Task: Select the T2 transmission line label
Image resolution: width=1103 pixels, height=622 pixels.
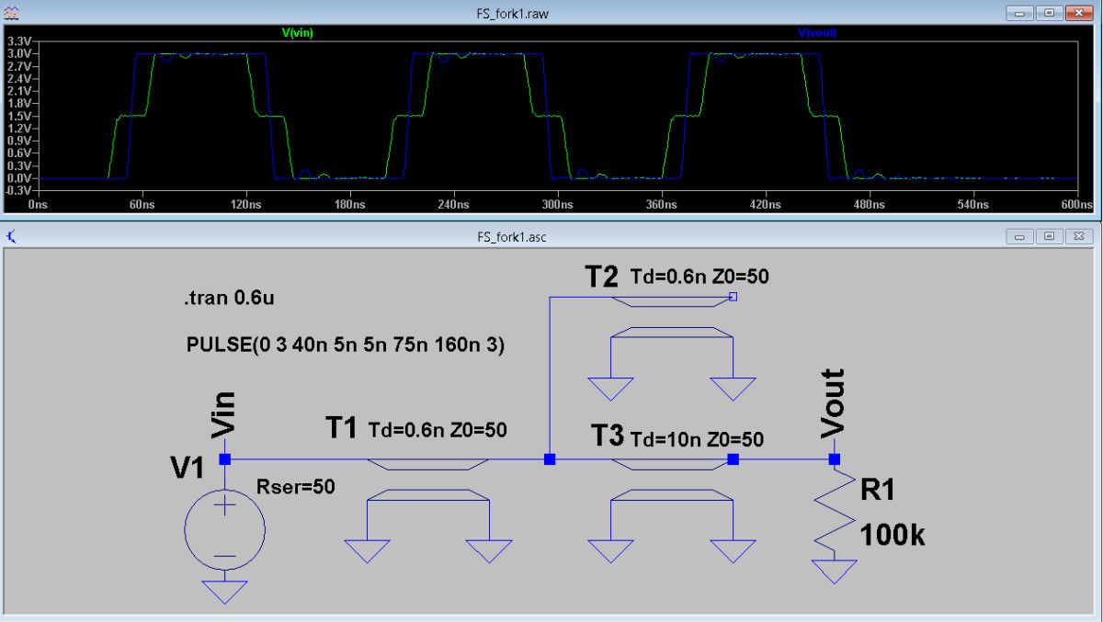Action: click(x=602, y=275)
